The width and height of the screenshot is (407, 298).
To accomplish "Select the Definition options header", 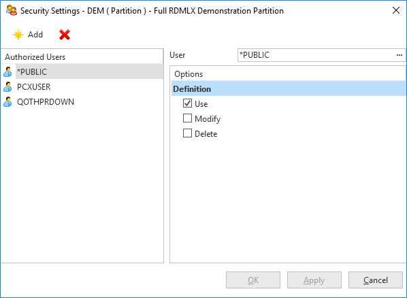I will click(289, 88).
